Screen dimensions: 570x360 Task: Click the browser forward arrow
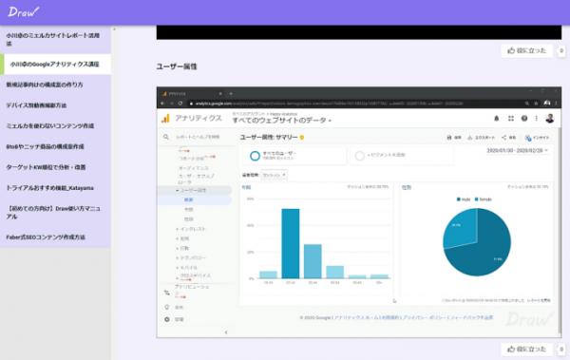point(171,104)
